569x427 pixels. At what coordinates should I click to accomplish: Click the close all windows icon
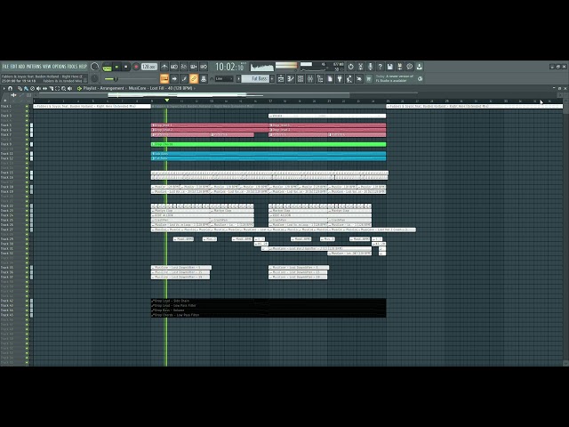point(359,79)
